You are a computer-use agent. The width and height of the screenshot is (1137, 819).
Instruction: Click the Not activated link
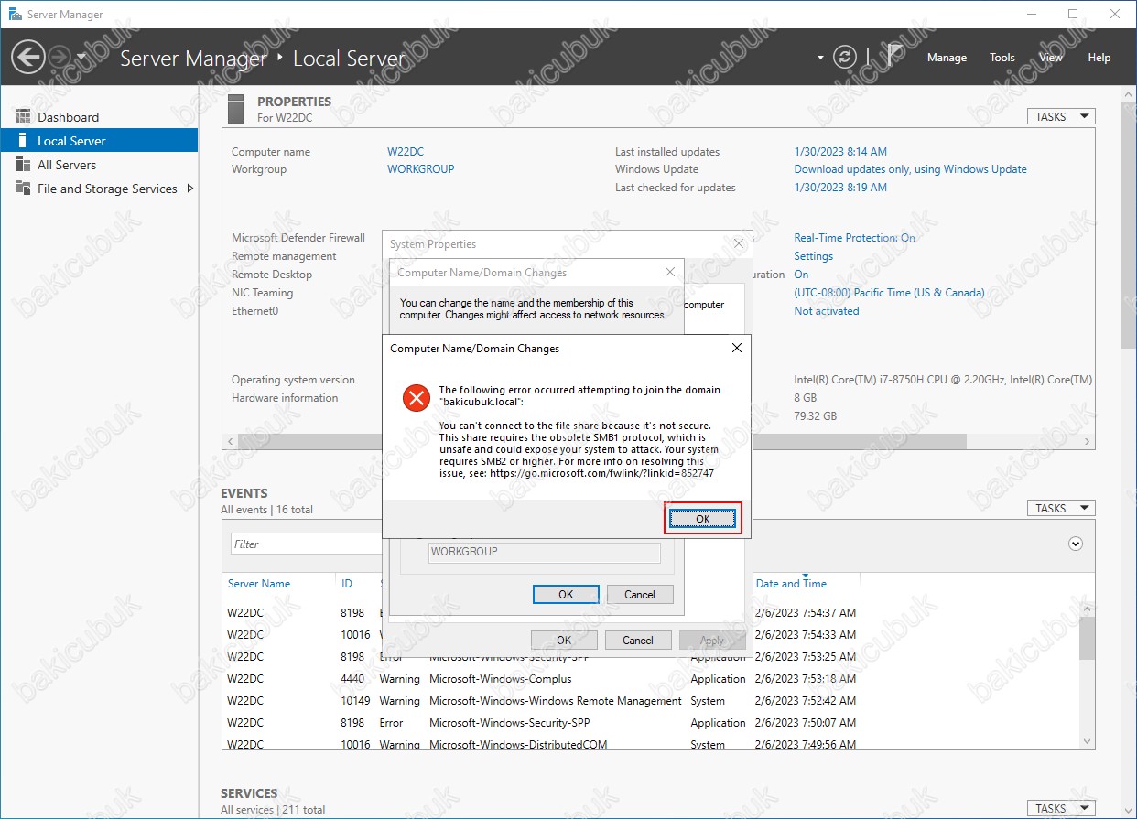point(827,311)
